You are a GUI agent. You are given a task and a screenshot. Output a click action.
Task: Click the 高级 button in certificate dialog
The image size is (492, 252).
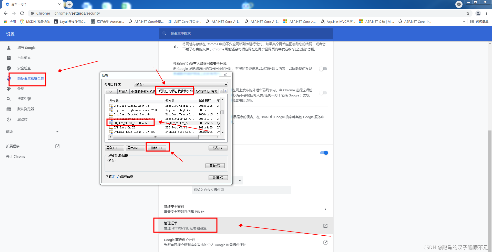218,148
